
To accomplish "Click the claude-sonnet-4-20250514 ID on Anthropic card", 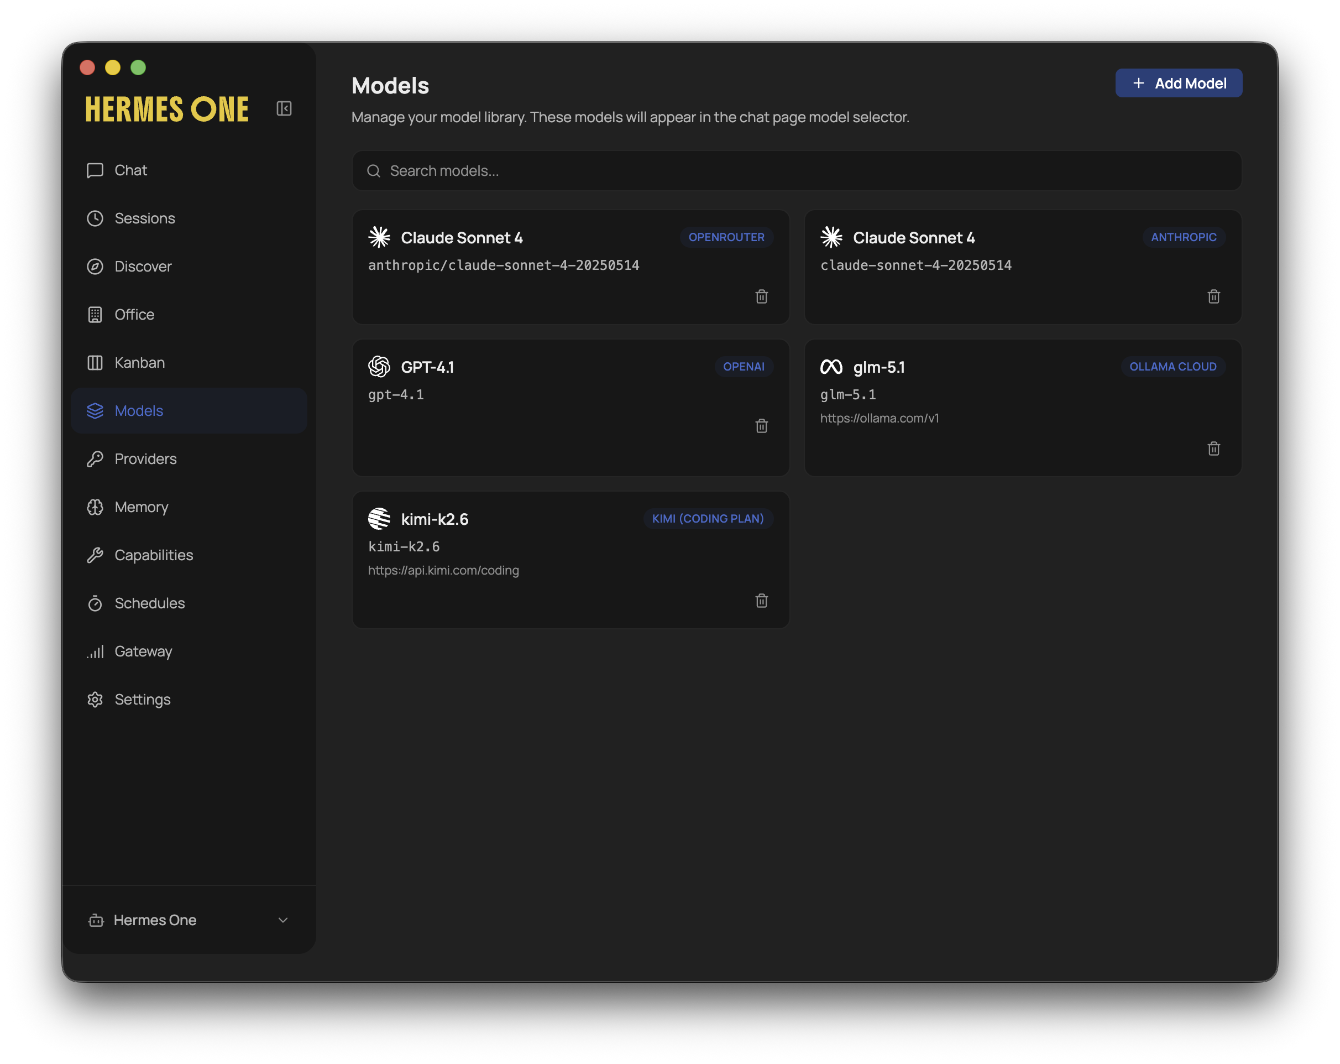I will [915, 265].
